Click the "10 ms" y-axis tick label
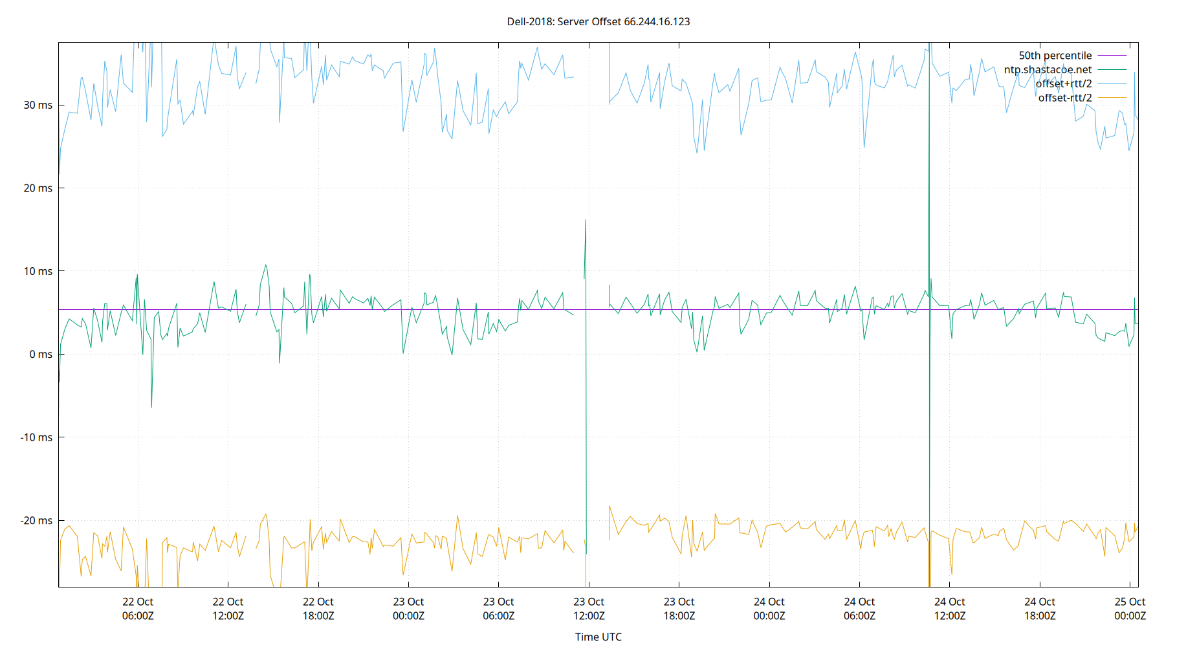Screen dimensions: 1197x647 38,271
